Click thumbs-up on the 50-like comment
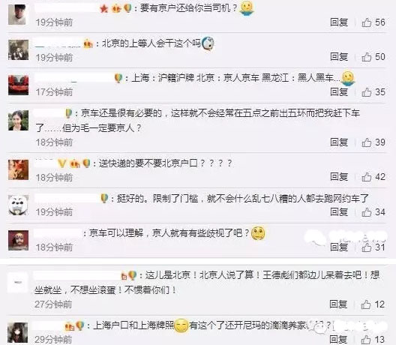Viewport: 396px width, 345px height. tap(367, 57)
